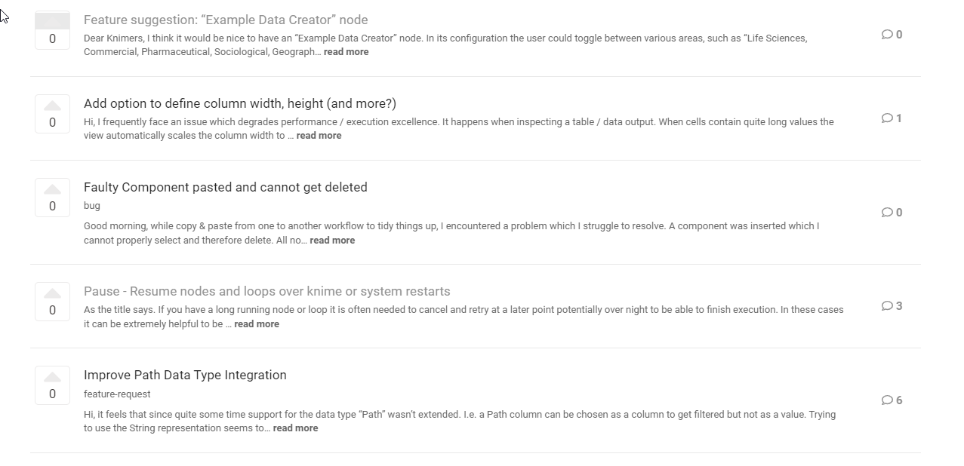964x466 pixels.
Task: Expand 'read more' on Path Data Type post
Action: point(295,428)
